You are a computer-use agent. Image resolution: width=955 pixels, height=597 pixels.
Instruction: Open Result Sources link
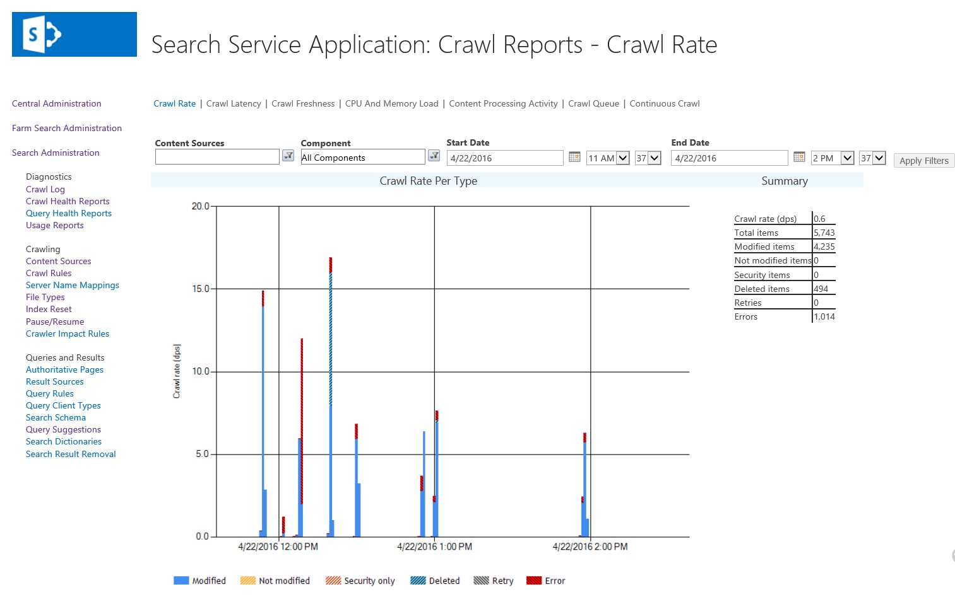point(55,382)
